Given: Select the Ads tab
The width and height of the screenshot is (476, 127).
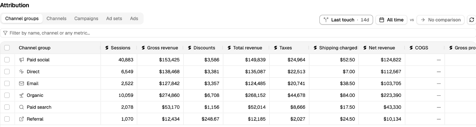Looking at the screenshot, I should [134, 18].
